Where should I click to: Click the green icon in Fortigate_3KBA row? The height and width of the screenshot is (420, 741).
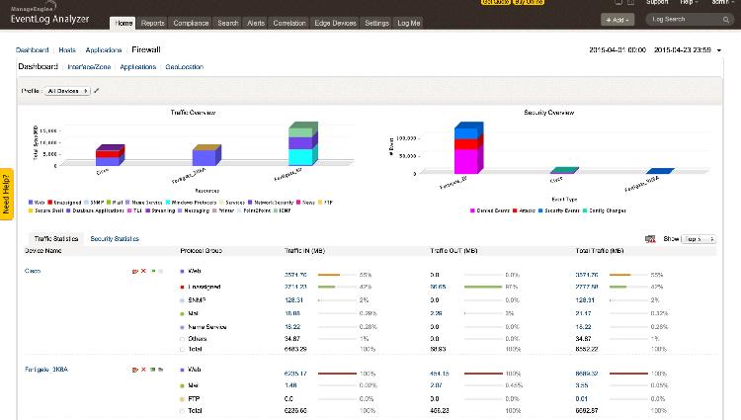click(151, 371)
